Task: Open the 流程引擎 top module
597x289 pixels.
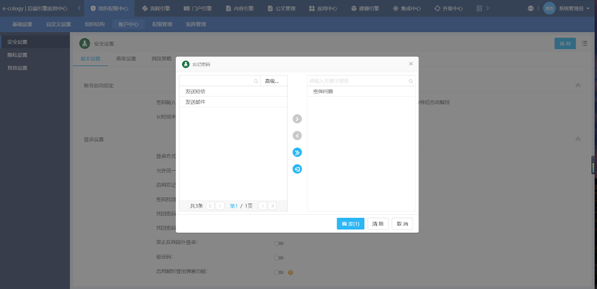Action: pyautogui.click(x=156, y=8)
